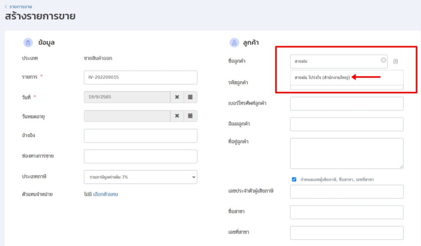Click the ช่องทางการขาย input field
This screenshot has height=246, width=421.
(x=140, y=156)
